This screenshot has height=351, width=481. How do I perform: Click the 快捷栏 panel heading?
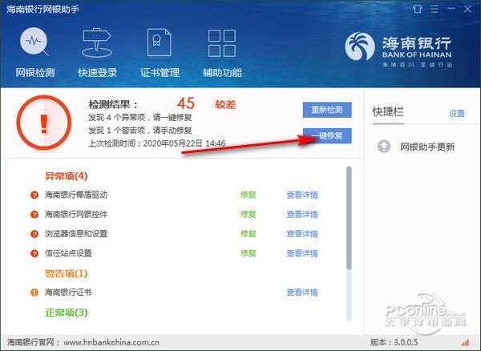click(388, 112)
